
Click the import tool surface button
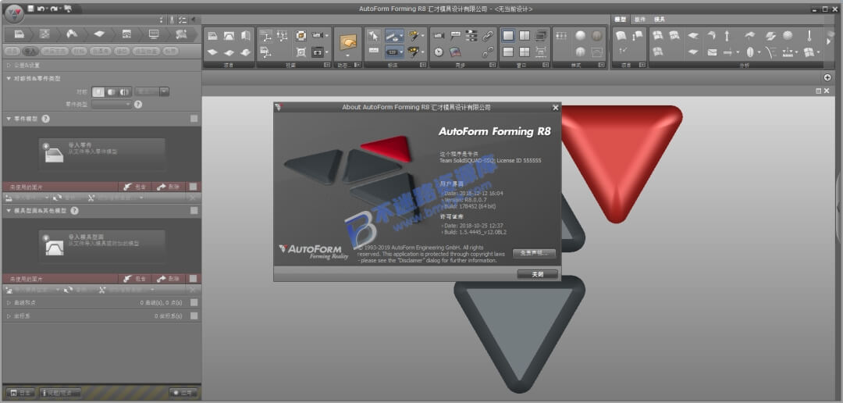click(102, 246)
